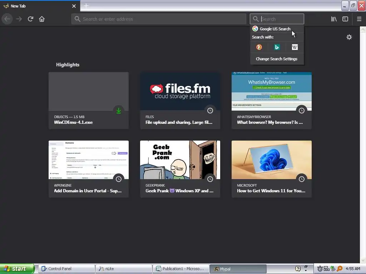Image resolution: width=366 pixels, height=274 pixels.
Task: Switch to Control Panel taskbar item
Action: (66, 269)
